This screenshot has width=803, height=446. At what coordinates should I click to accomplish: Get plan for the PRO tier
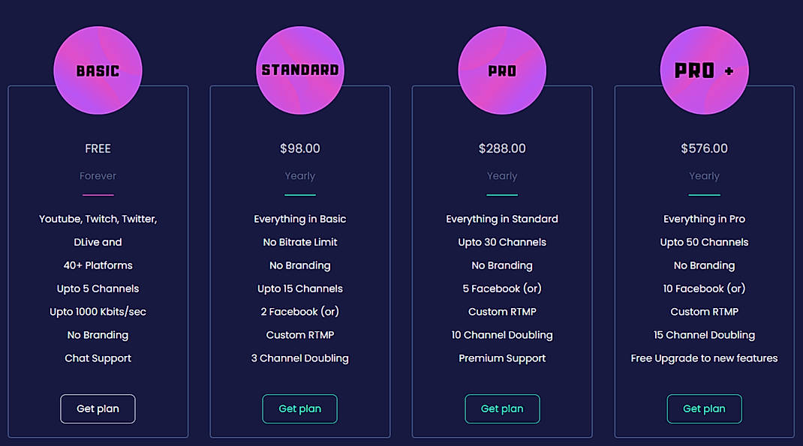pos(502,409)
